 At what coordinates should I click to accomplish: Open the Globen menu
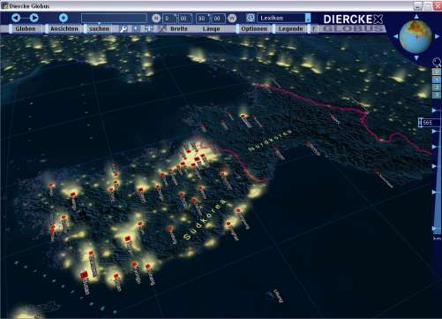click(25, 29)
